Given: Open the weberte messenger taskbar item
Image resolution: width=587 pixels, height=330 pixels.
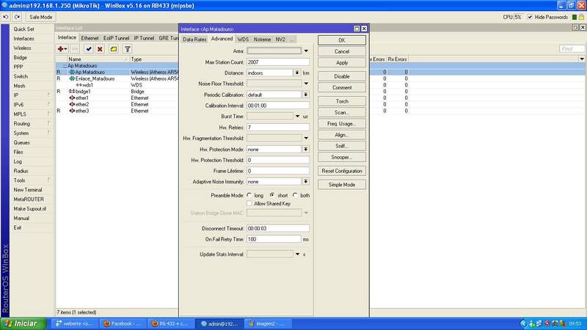Looking at the screenshot, I should [75, 323].
